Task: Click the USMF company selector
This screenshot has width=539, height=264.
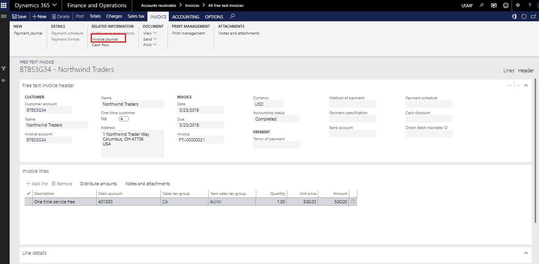Action: click(x=467, y=6)
